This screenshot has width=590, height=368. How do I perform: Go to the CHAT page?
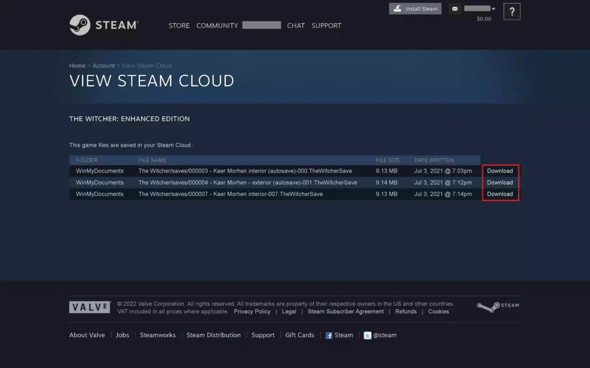point(296,25)
